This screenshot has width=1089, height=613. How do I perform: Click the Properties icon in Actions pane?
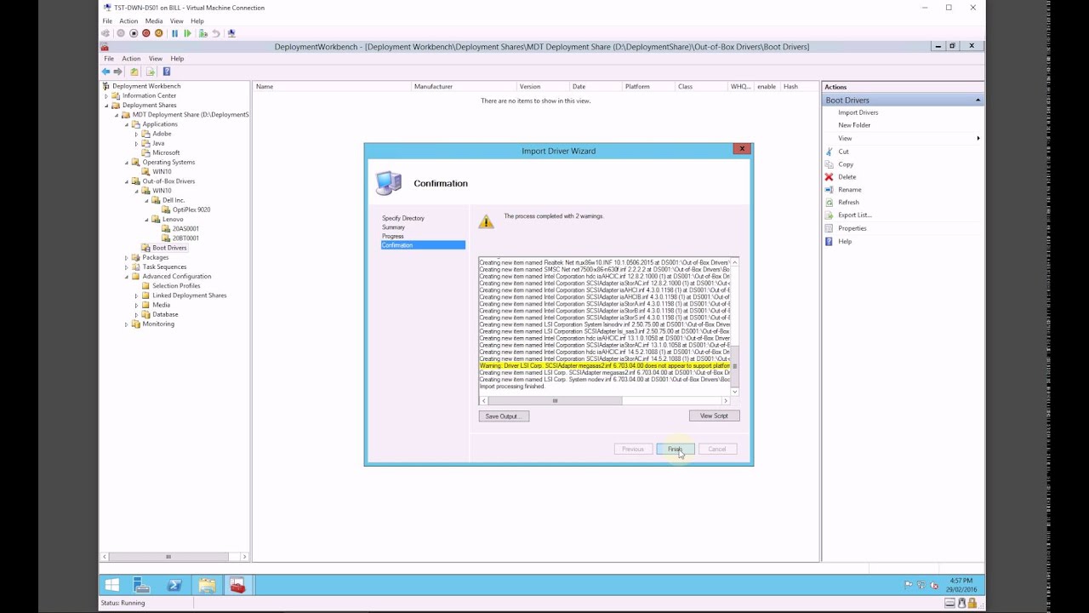click(829, 228)
